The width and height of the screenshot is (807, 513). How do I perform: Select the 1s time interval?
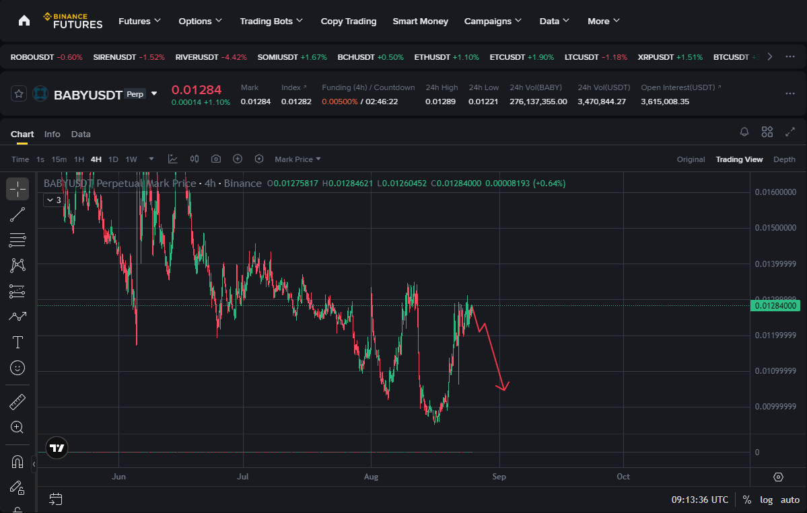click(x=40, y=159)
